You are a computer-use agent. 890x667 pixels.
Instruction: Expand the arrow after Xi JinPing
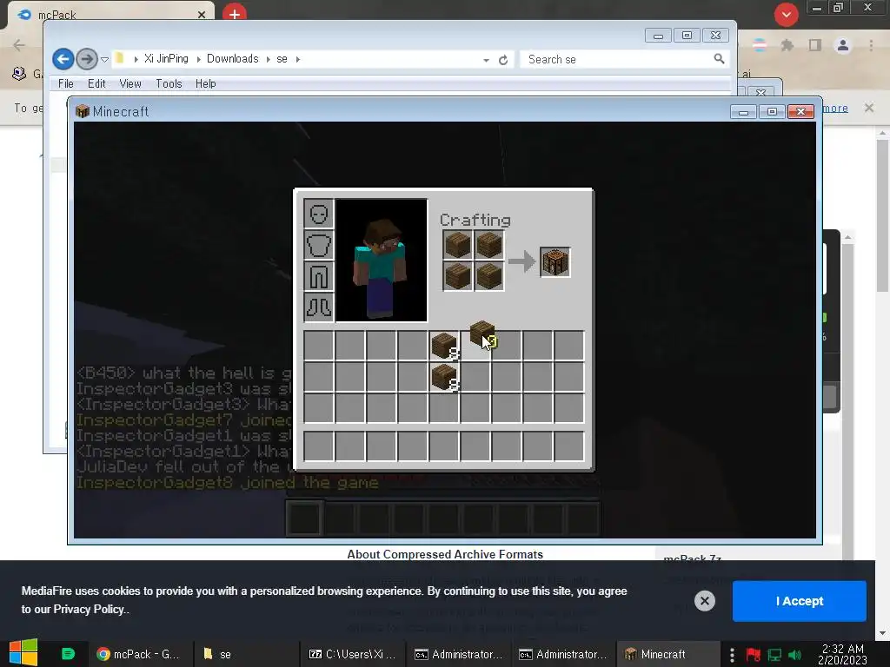[199, 59]
